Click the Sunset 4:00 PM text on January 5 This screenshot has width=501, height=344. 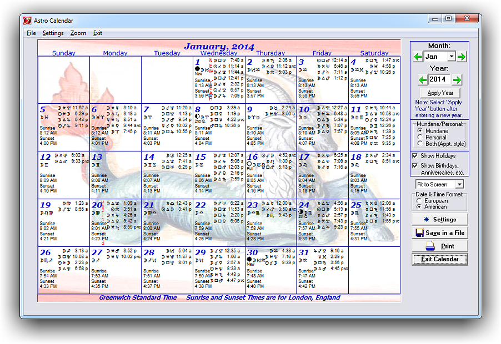48,141
